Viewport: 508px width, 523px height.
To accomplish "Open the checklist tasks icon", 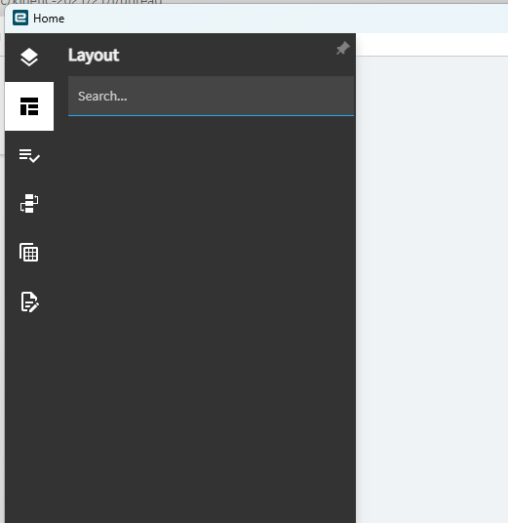I will point(29,155).
